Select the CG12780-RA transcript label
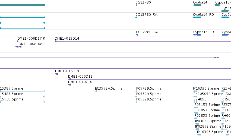This screenshot has width=231, height=136. pos(146,15)
